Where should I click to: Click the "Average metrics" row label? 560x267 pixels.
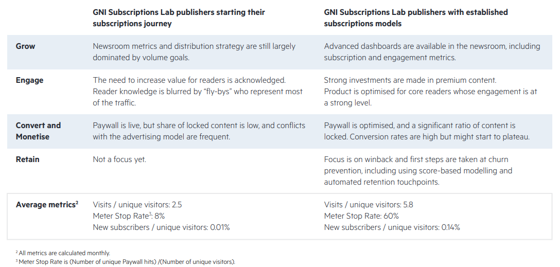tap(45, 205)
